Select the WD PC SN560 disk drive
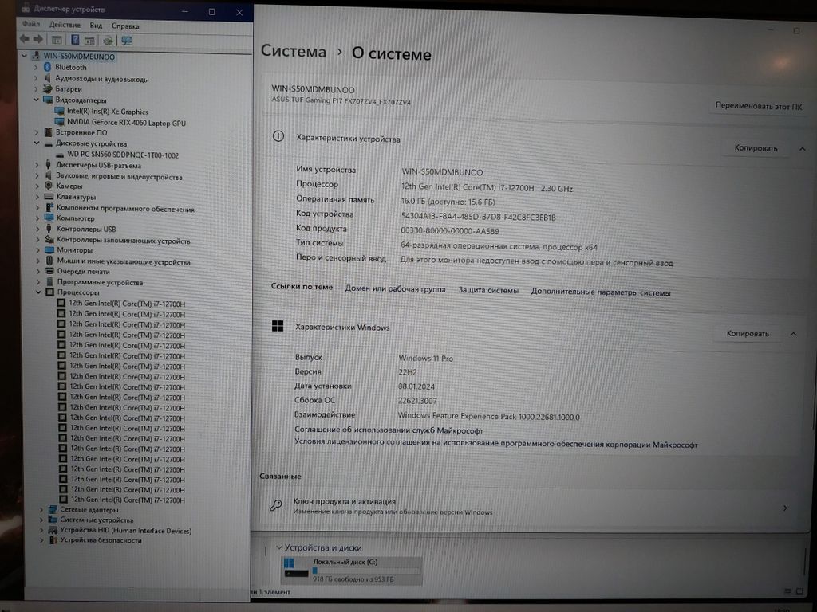 pyautogui.click(x=123, y=155)
